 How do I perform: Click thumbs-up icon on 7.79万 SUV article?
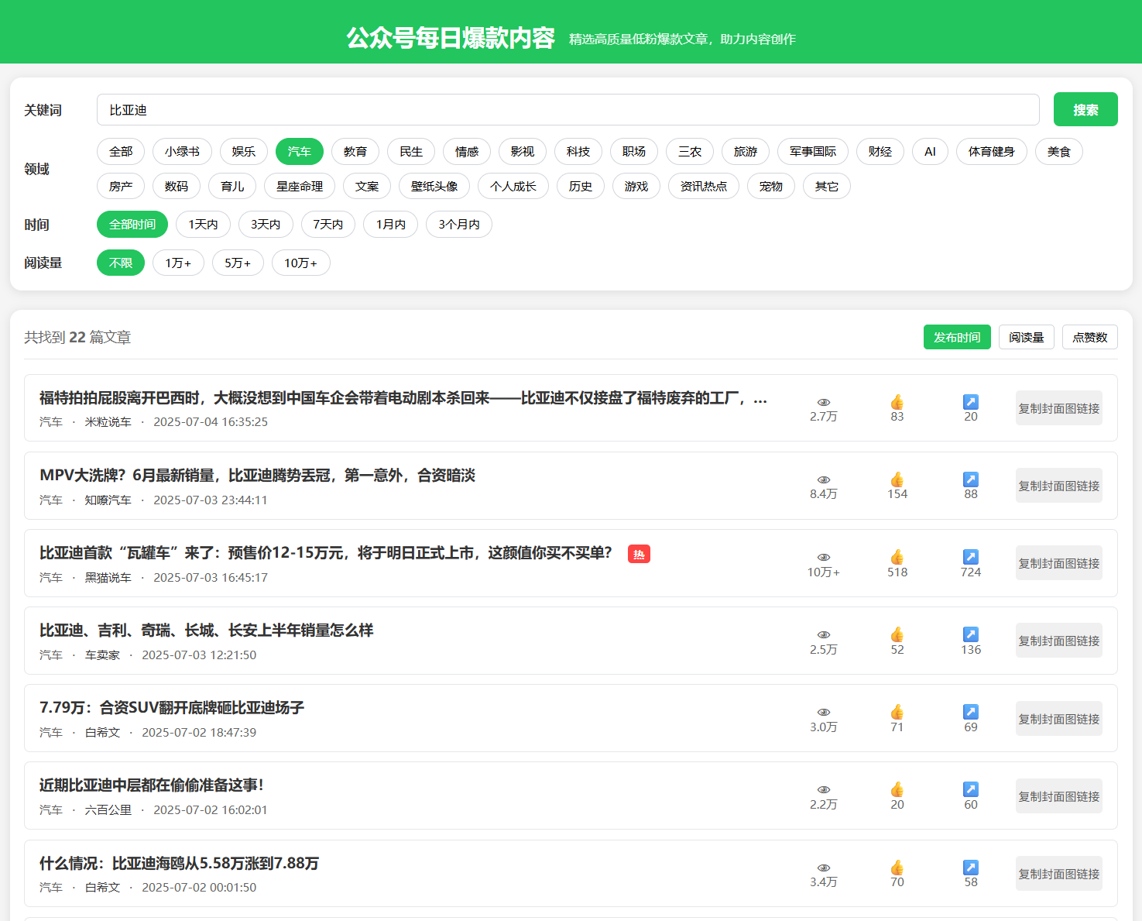(x=897, y=712)
